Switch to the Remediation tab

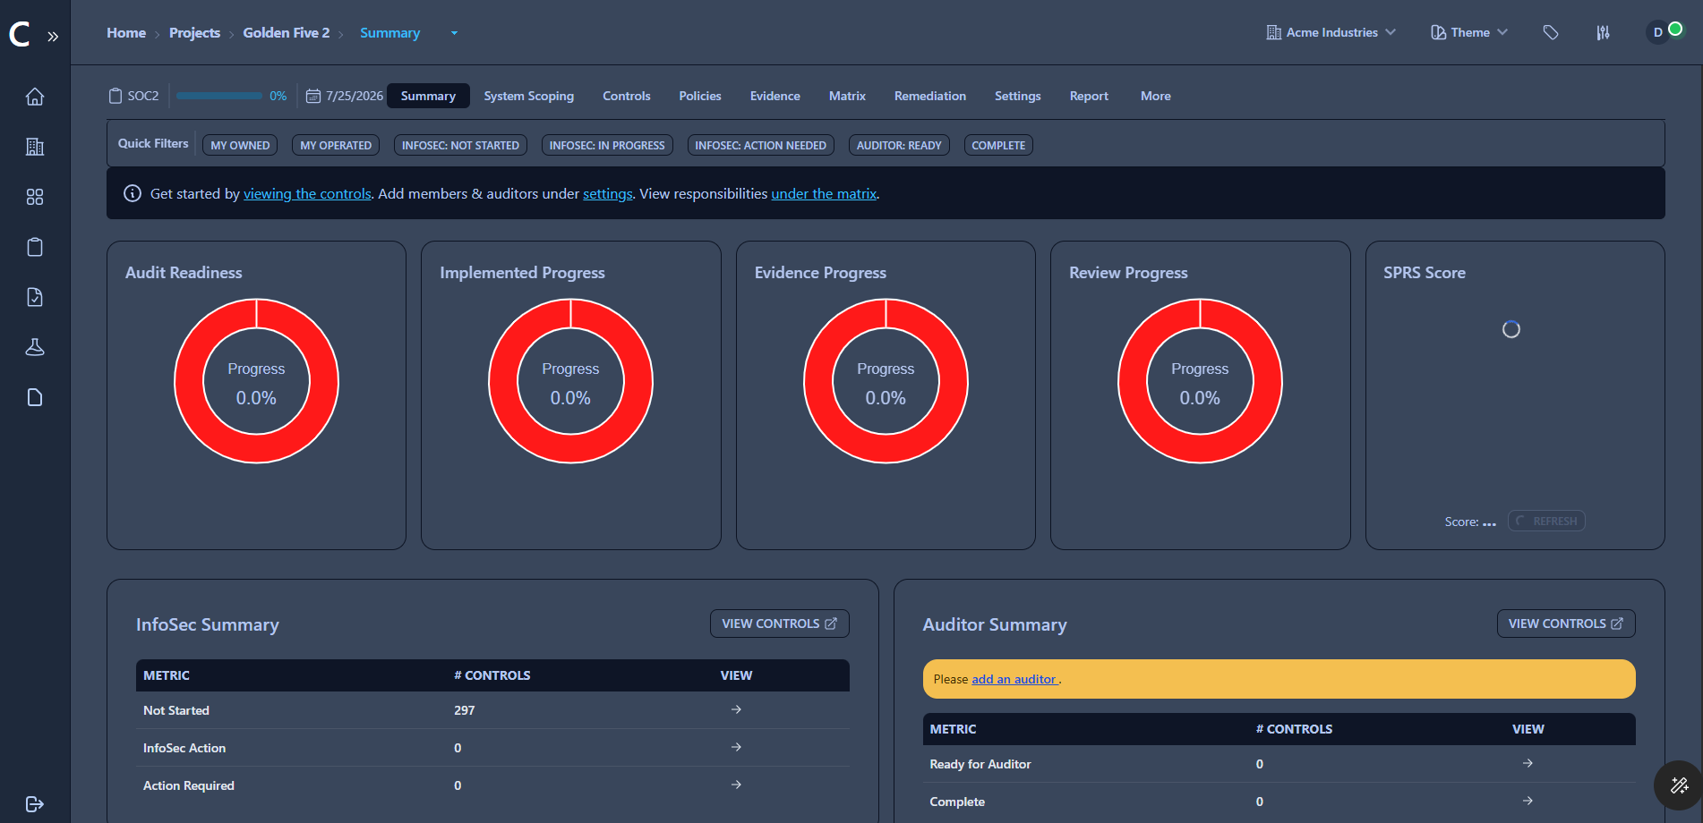[930, 96]
